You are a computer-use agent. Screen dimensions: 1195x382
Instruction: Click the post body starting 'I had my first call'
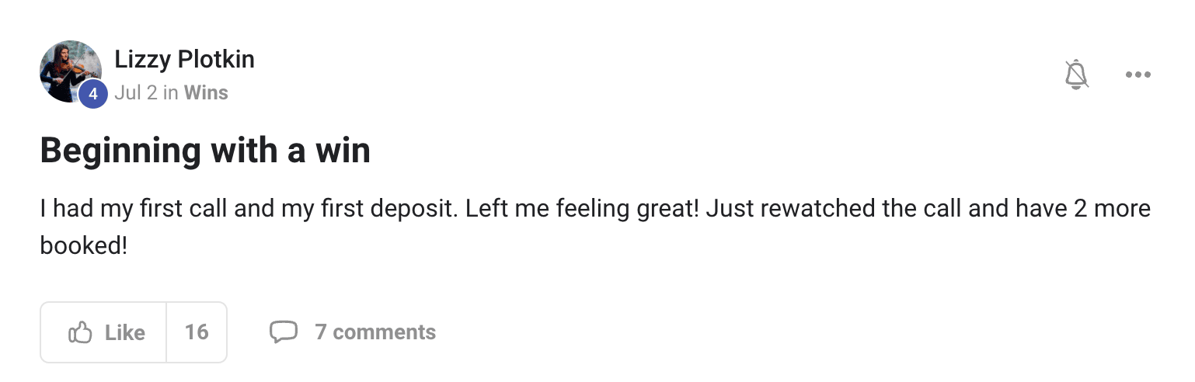595,227
